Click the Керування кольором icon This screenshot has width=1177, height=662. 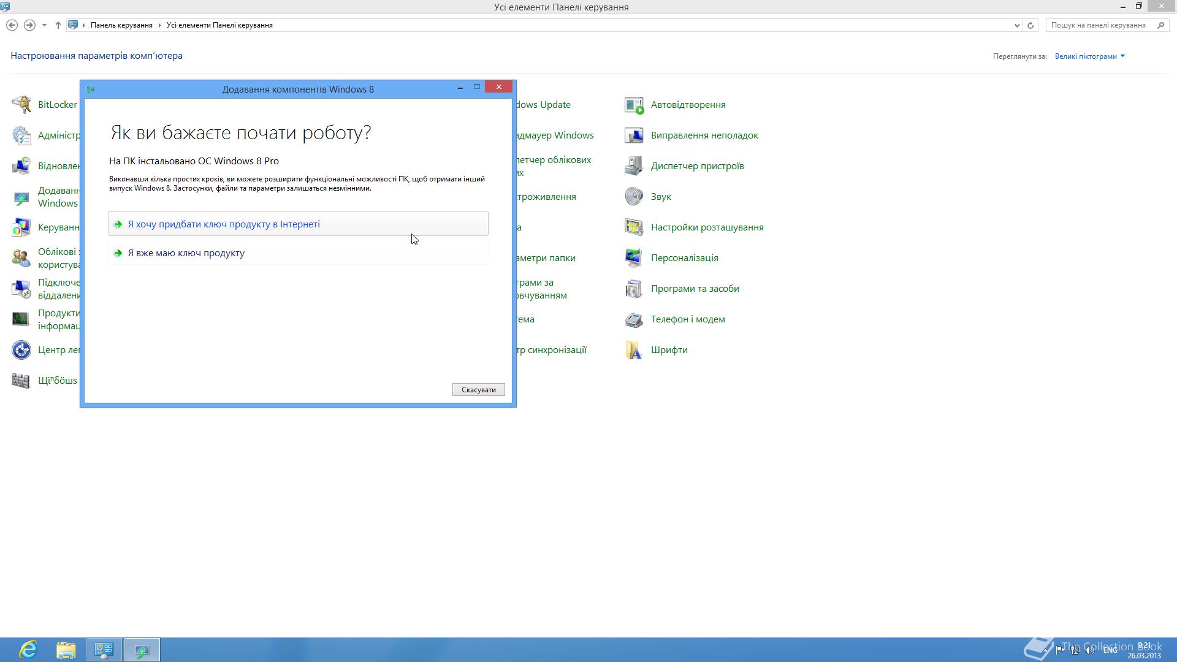tap(21, 227)
